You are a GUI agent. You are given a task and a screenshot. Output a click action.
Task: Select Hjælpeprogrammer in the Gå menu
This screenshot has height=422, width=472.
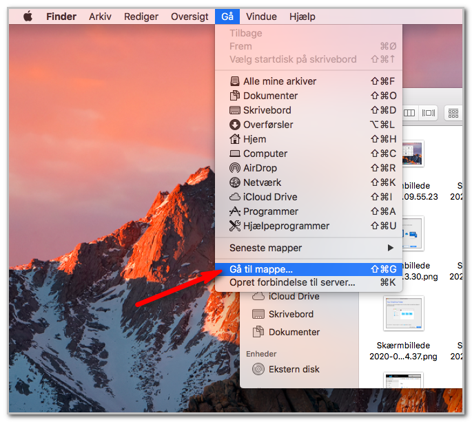(309, 226)
